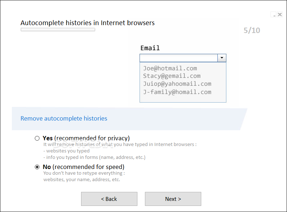The height and width of the screenshot is (212, 287).
Task: Select the Yes radio button
Action: coord(37,138)
